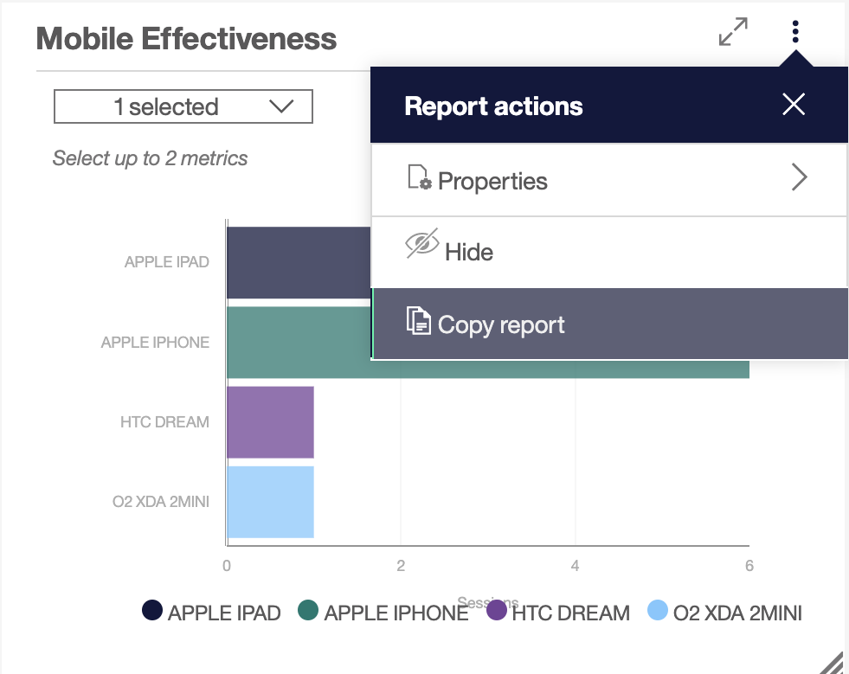Close the Report actions panel
The image size is (849, 674).
coord(794,106)
